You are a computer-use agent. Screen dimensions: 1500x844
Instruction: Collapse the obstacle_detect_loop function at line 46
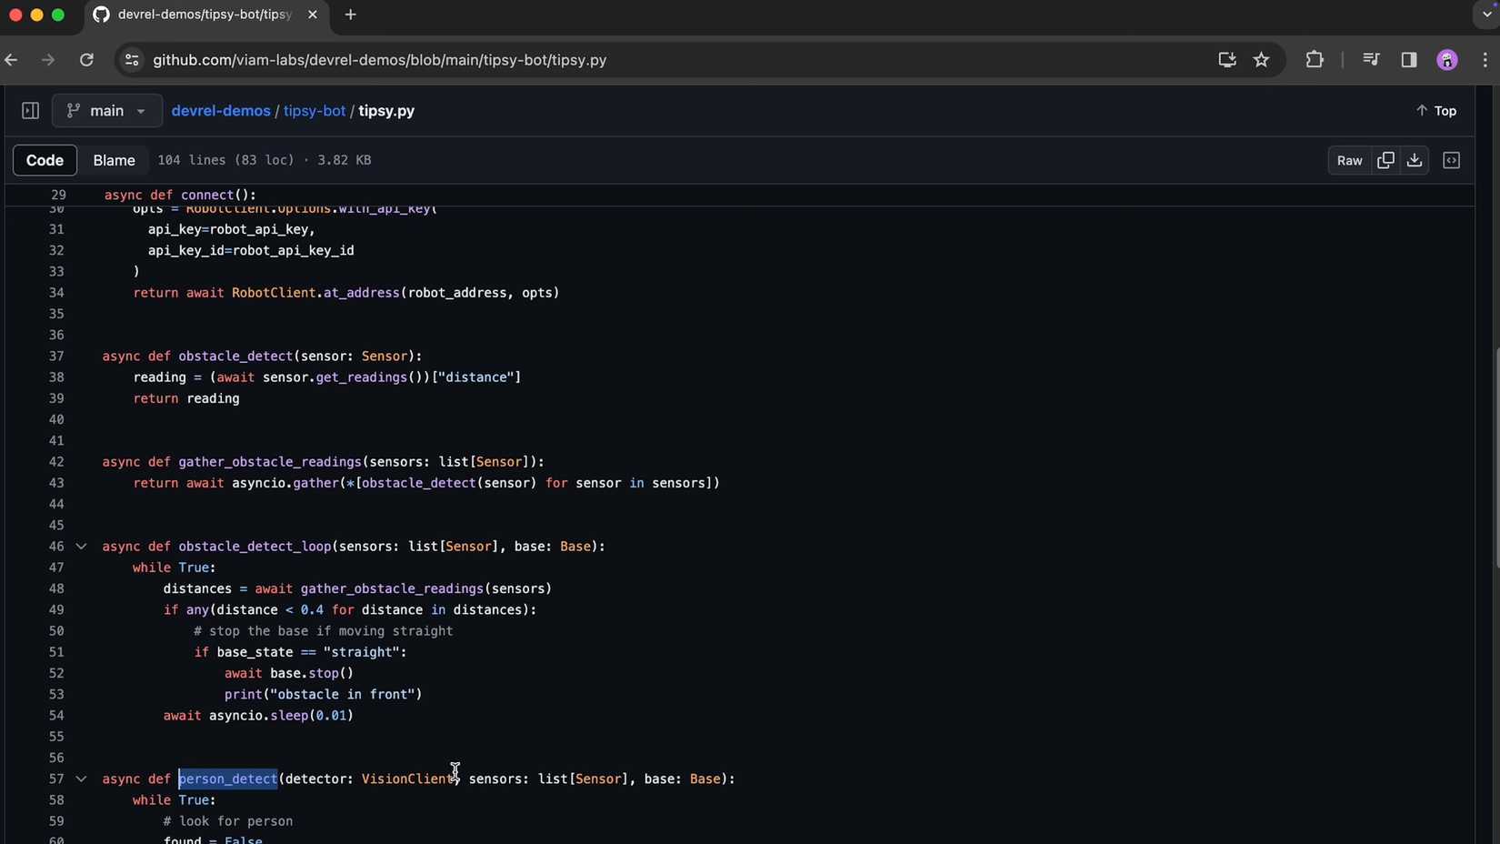81,547
